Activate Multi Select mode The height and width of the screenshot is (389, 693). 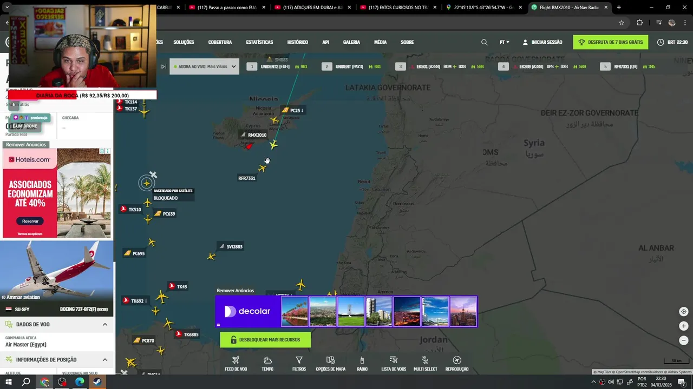pyautogui.click(x=425, y=364)
